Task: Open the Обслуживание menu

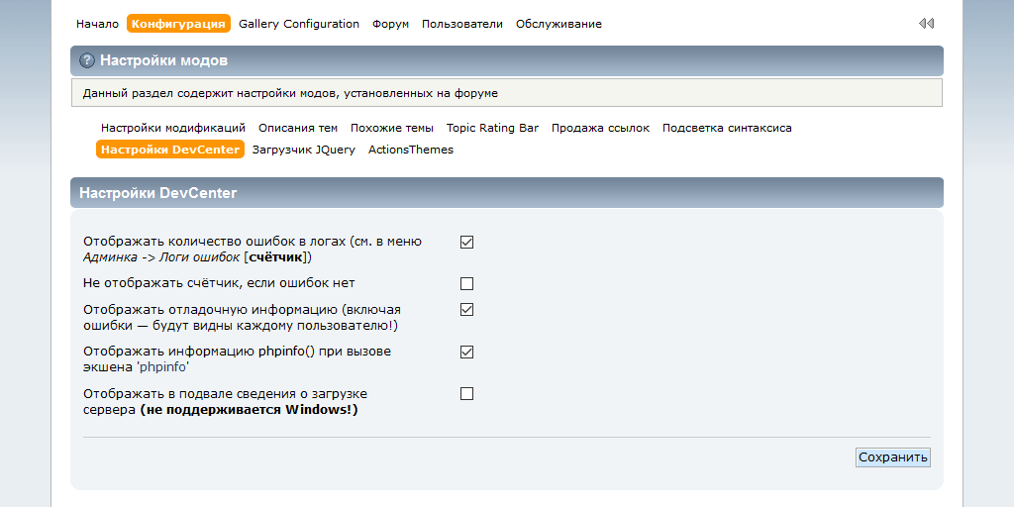Action: coord(558,24)
